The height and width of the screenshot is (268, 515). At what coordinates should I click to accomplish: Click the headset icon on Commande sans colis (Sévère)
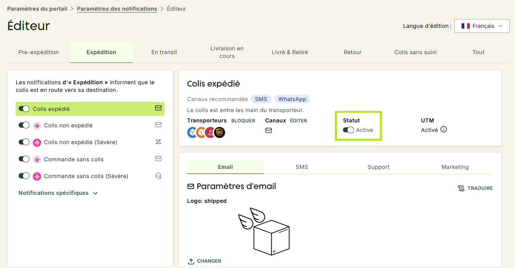tap(158, 176)
